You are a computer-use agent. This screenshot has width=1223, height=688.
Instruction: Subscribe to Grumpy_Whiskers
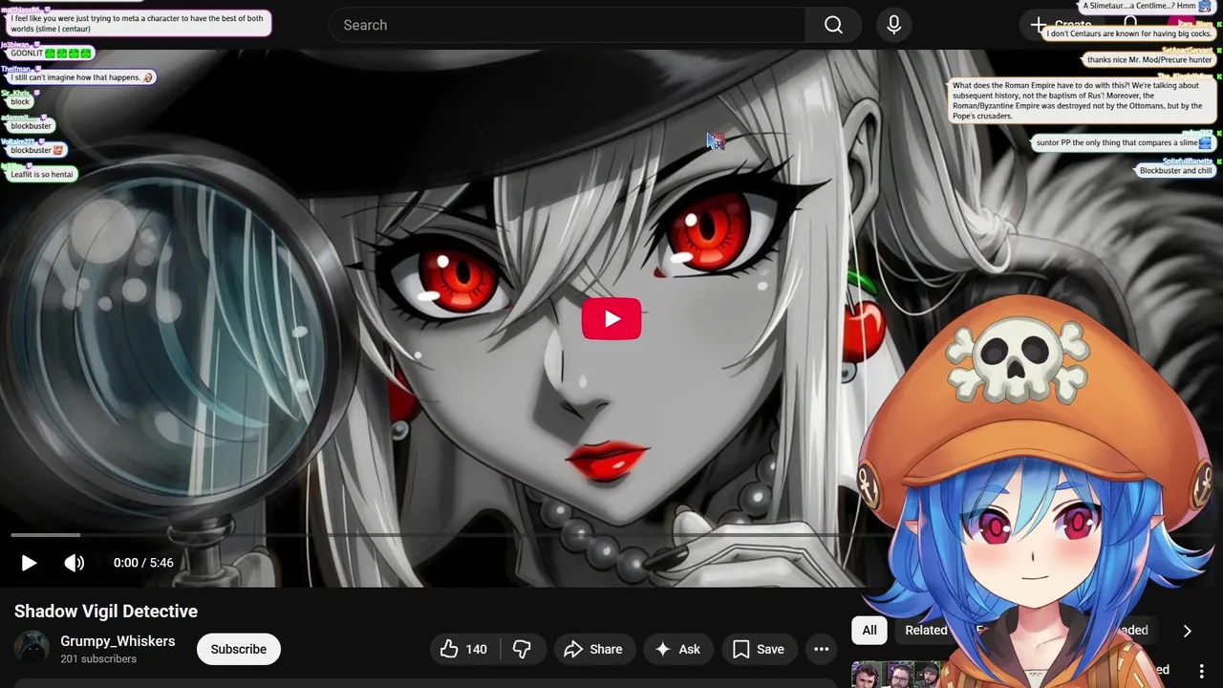239,650
